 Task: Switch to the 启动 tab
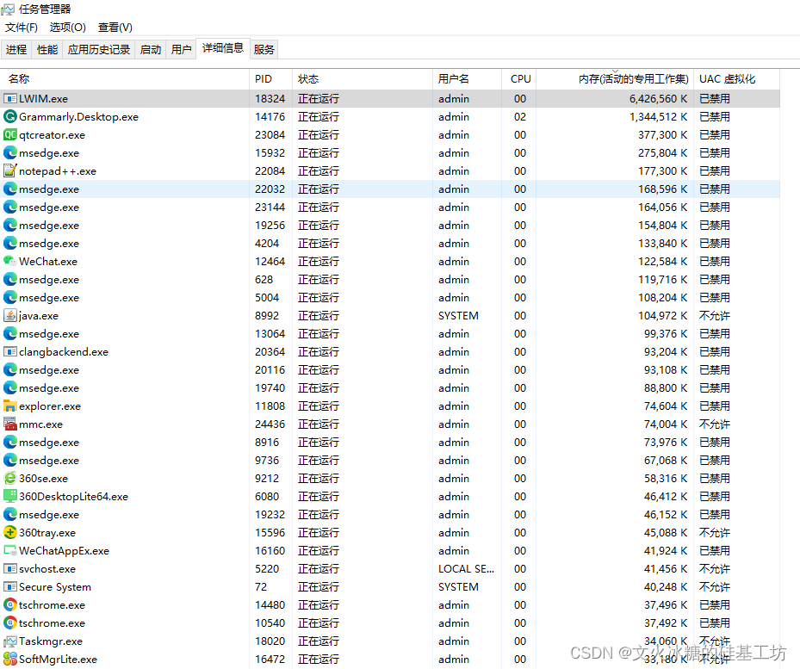[x=151, y=49]
